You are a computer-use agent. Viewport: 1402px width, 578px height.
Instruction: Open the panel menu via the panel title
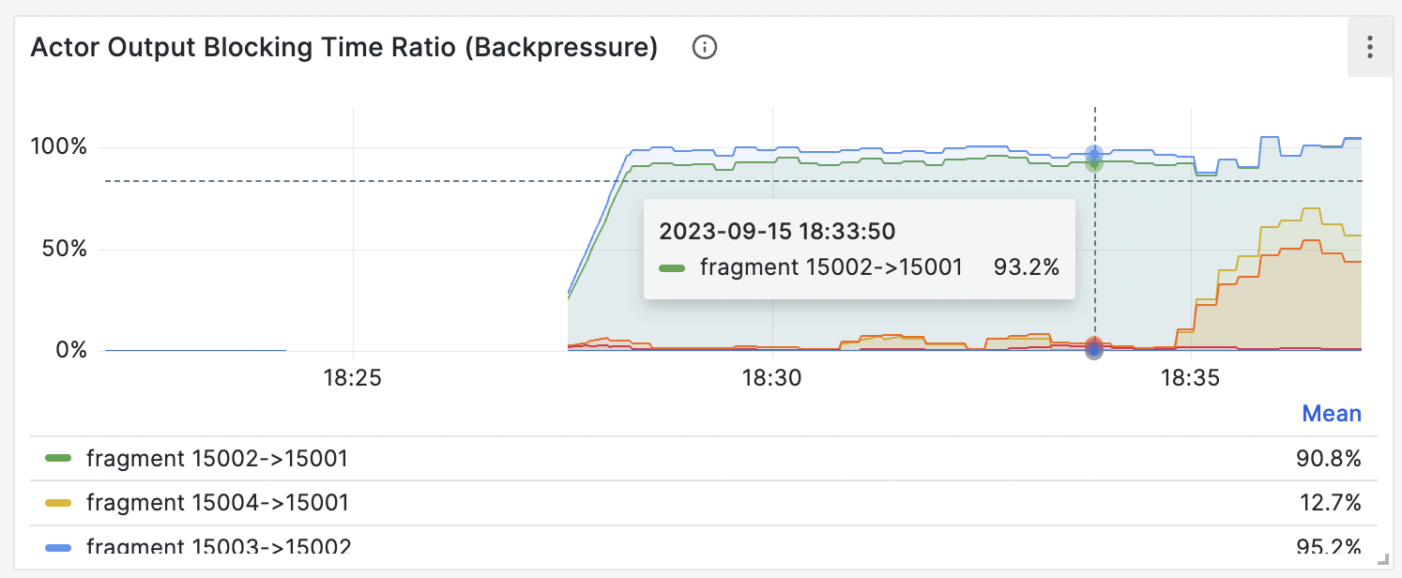pyautogui.click(x=343, y=47)
